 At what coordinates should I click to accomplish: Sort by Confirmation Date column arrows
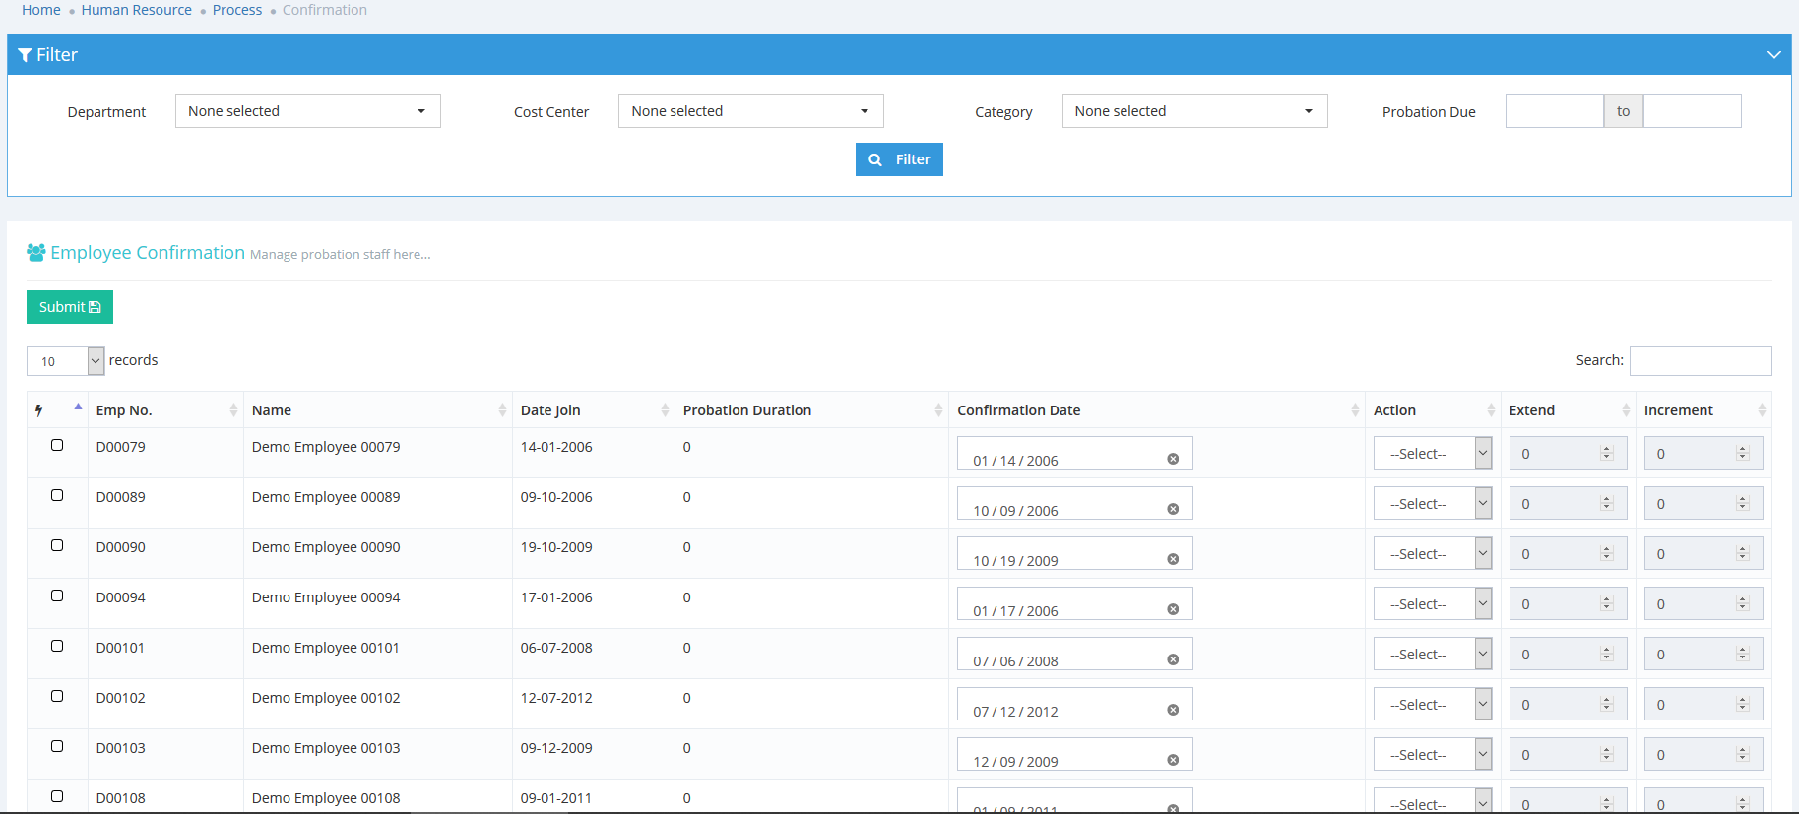(1355, 410)
